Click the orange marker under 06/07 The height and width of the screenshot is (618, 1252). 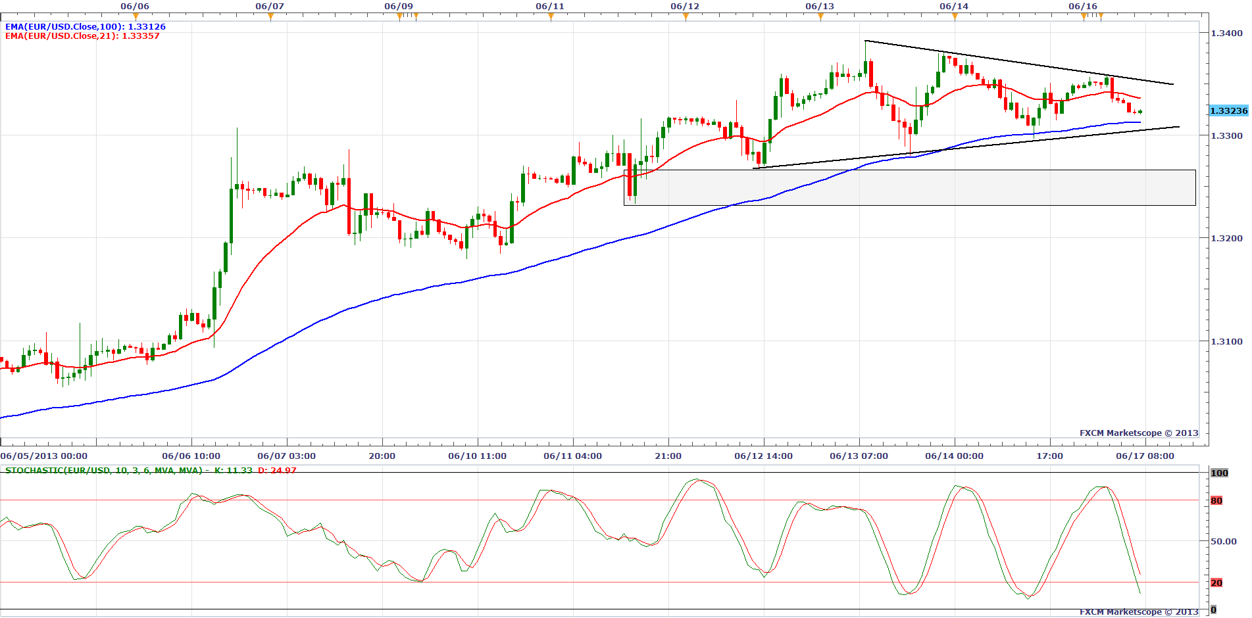click(270, 16)
